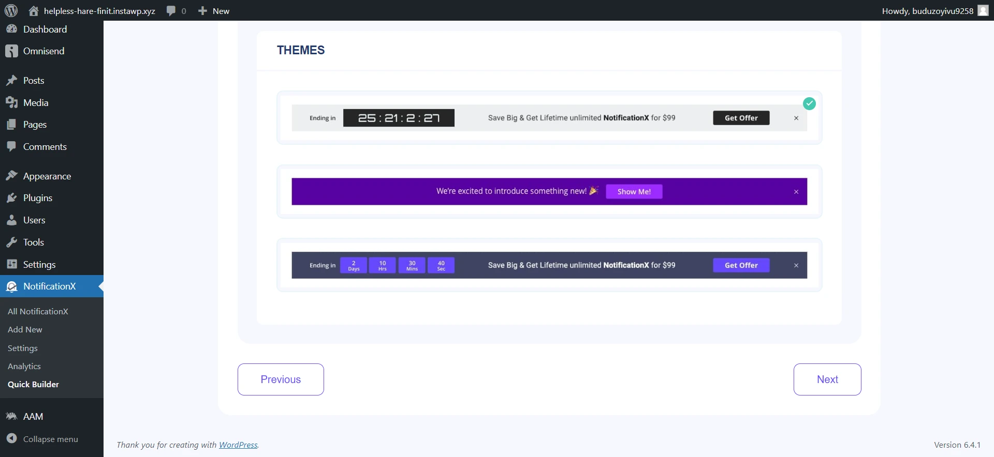This screenshot has width=994, height=457.
Task: Open the site home icon
Action: coord(34,11)
